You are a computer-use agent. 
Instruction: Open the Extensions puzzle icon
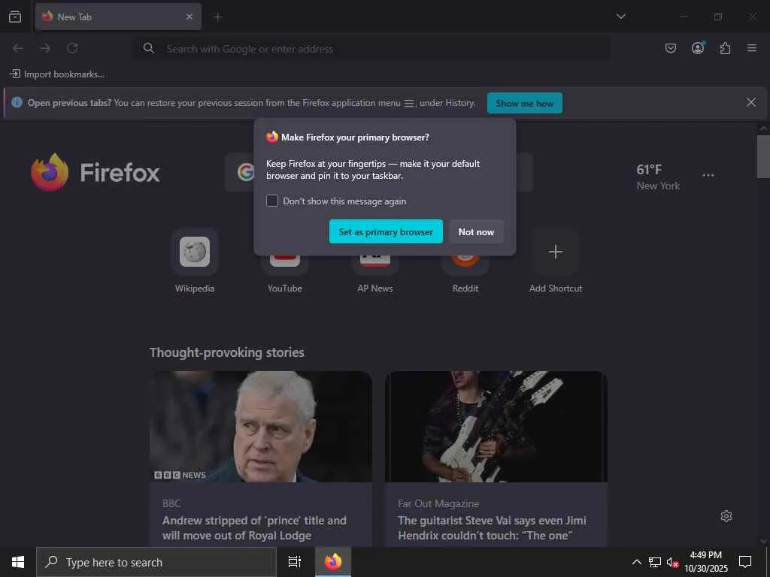tap(725, 48)
